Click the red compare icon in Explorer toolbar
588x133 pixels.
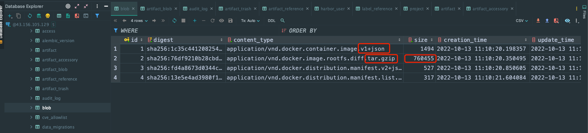coord(77,16)
